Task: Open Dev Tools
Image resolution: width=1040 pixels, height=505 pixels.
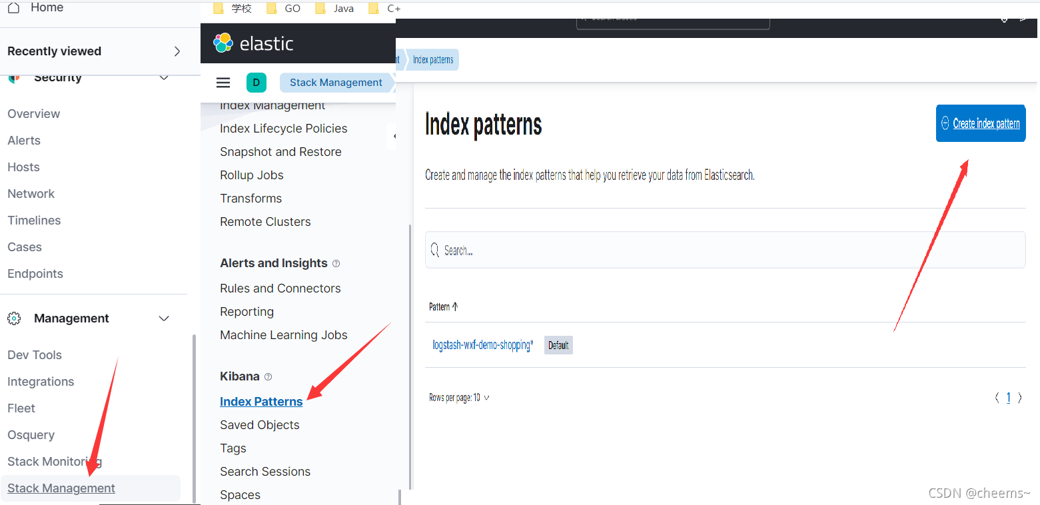Action: click(35, 355)
